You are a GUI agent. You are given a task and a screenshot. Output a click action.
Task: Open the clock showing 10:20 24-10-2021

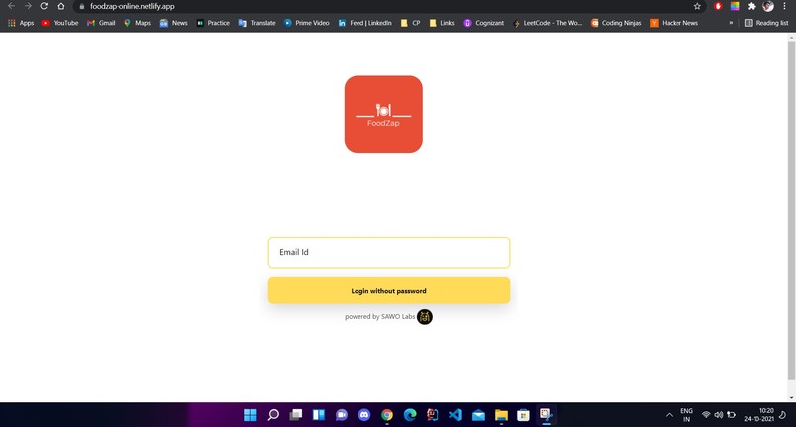point(758,415)
